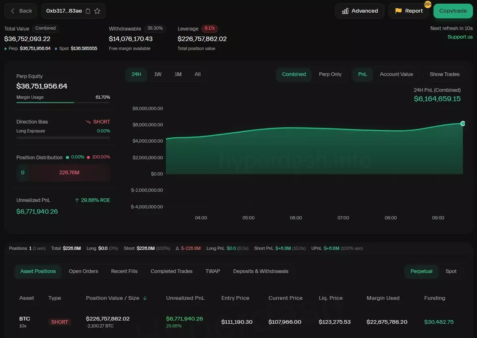Switch to Deposits & Withdrawals tab

(x=261, y=271)
